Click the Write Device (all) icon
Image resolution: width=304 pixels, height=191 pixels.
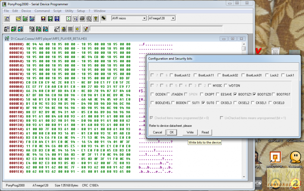point(32,29)
